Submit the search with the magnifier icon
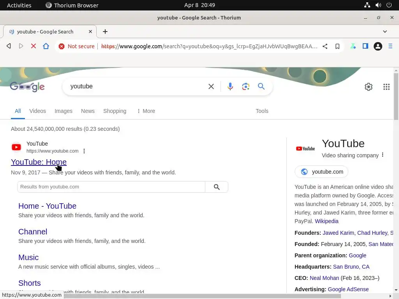This screenshot has height=299, width=399. pyautogui.click(x=261, y=86)
